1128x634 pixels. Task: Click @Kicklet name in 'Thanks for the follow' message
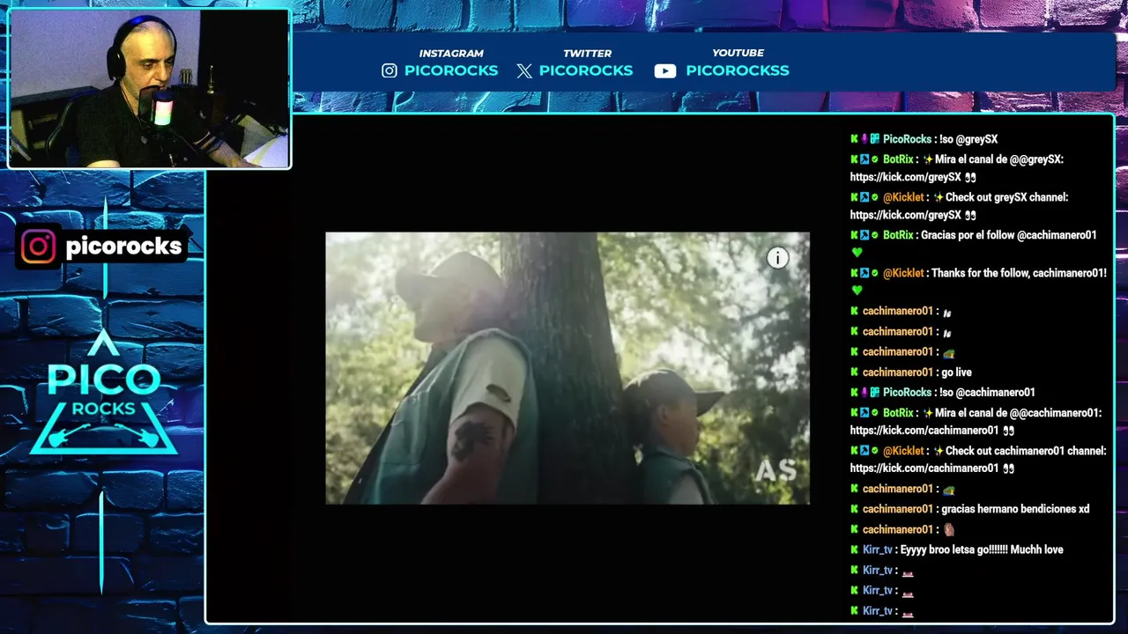(x=903, y=273)
